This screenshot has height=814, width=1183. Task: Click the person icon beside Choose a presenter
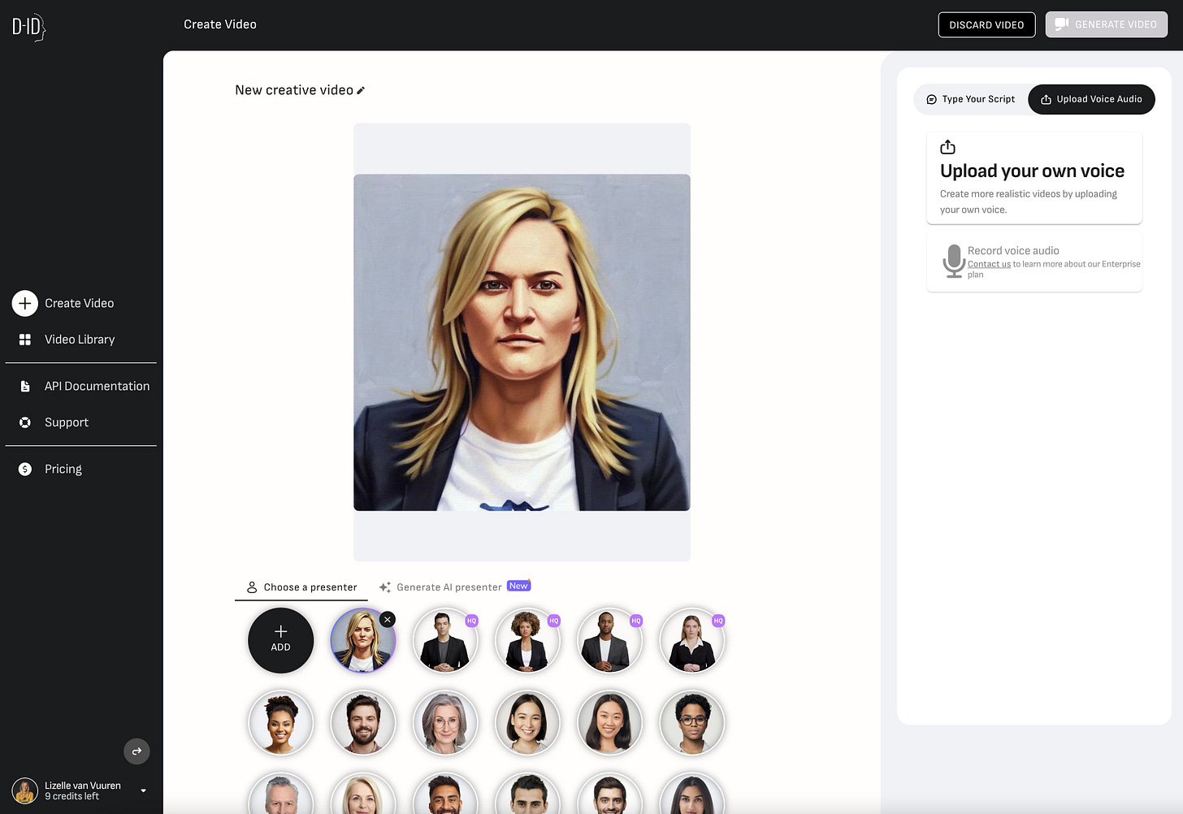[x=252, y=587]
